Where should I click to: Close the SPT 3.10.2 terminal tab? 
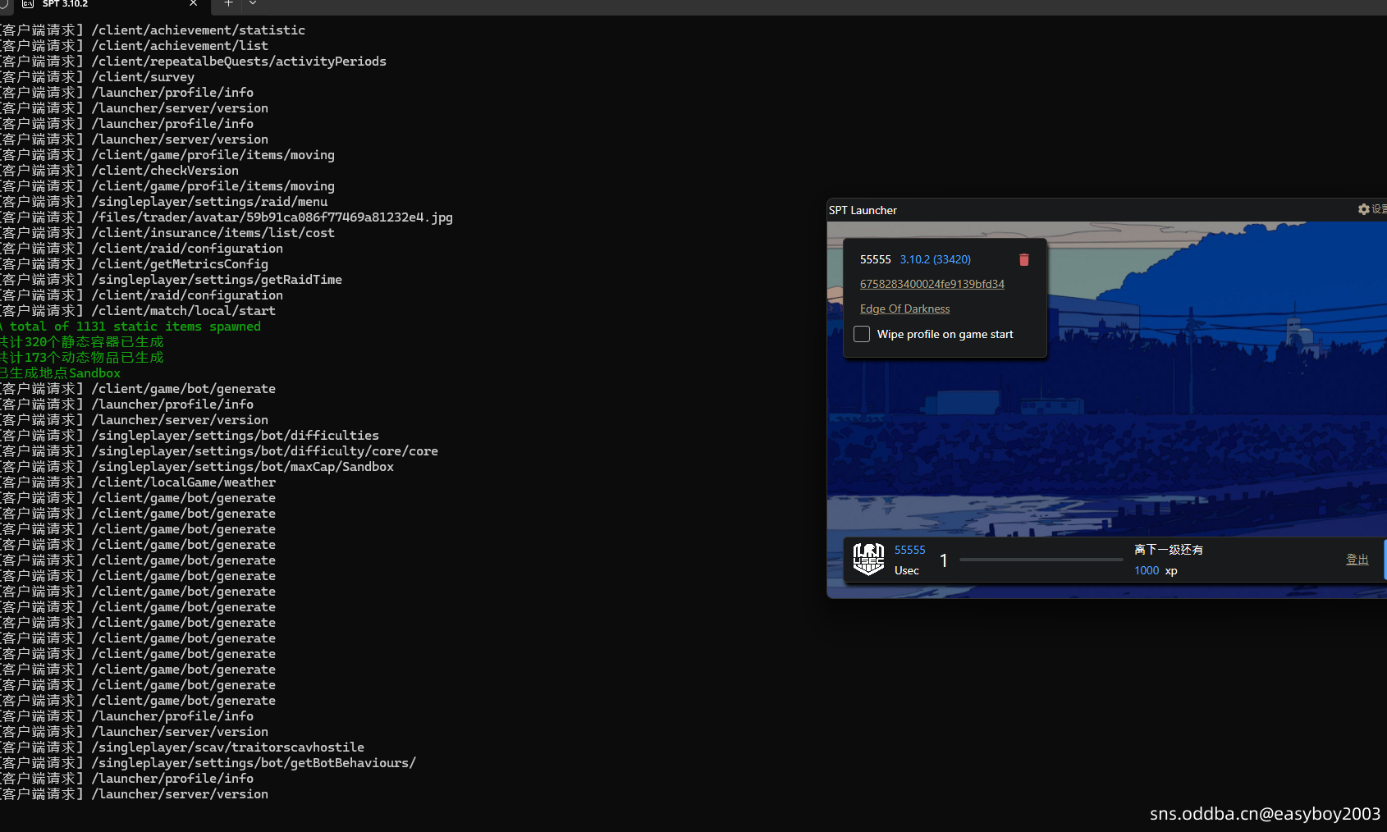193,4
